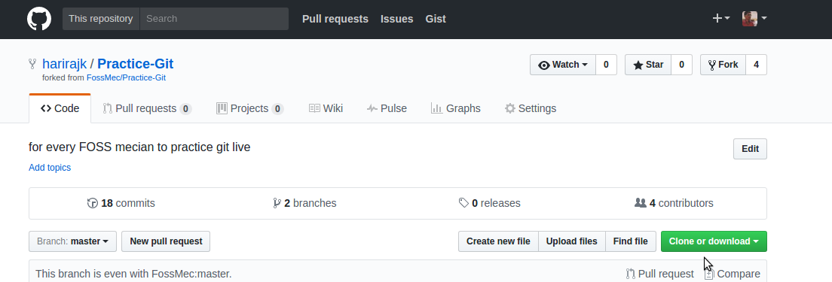
Task: Focus the Search input field
Action: pos(214,19)
